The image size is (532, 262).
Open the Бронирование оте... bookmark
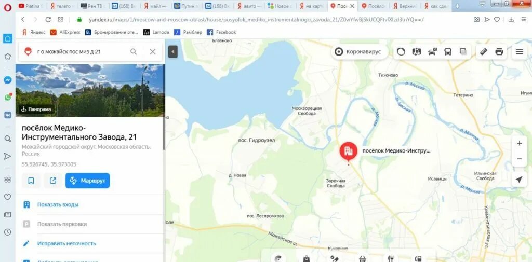pos(112,32)
